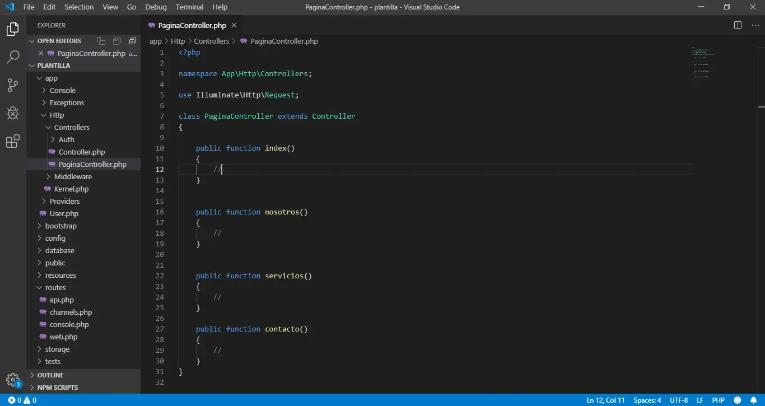Screen dimensions: 765x406
Task: Open the Extensions view
Action: (12, 141)
